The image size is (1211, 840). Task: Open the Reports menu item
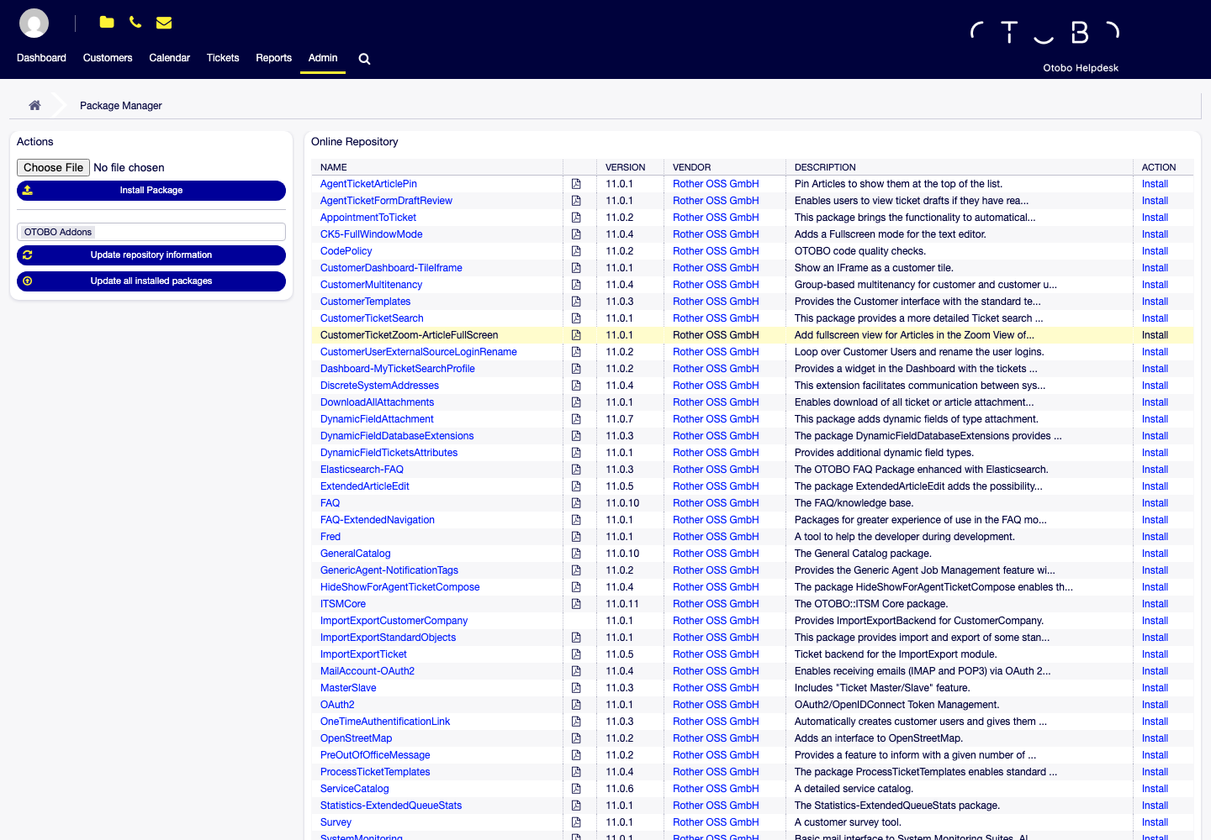(273, 58)
